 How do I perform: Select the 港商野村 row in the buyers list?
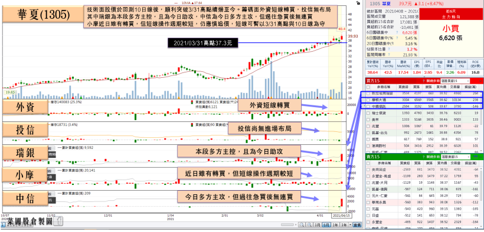point(423,145)
